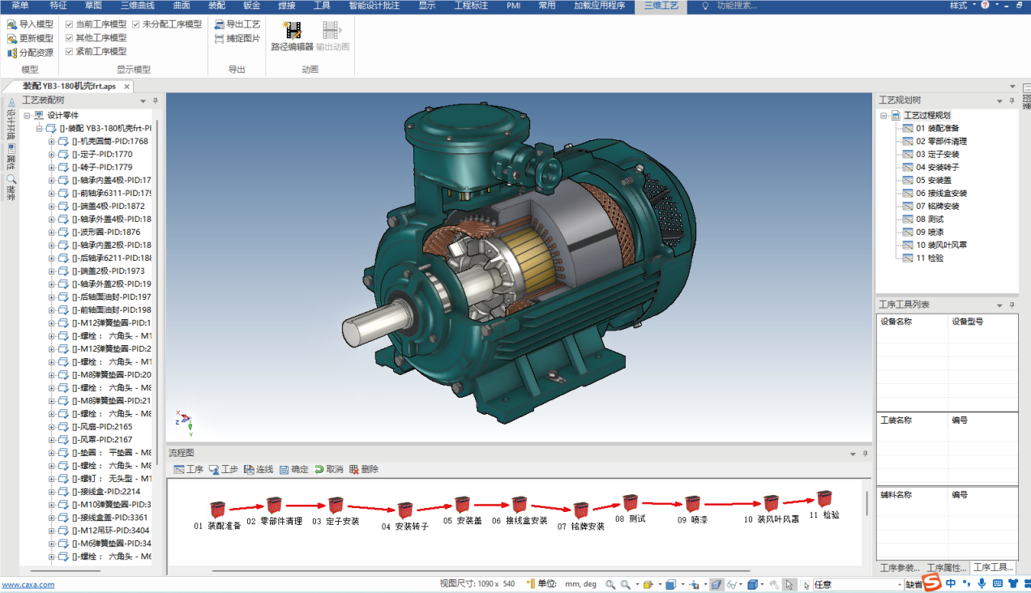The width and height of the screenshot is (1031, 593).
Task: Open the 任意 selection filter dropdown
Action: [x=900, y=584]
